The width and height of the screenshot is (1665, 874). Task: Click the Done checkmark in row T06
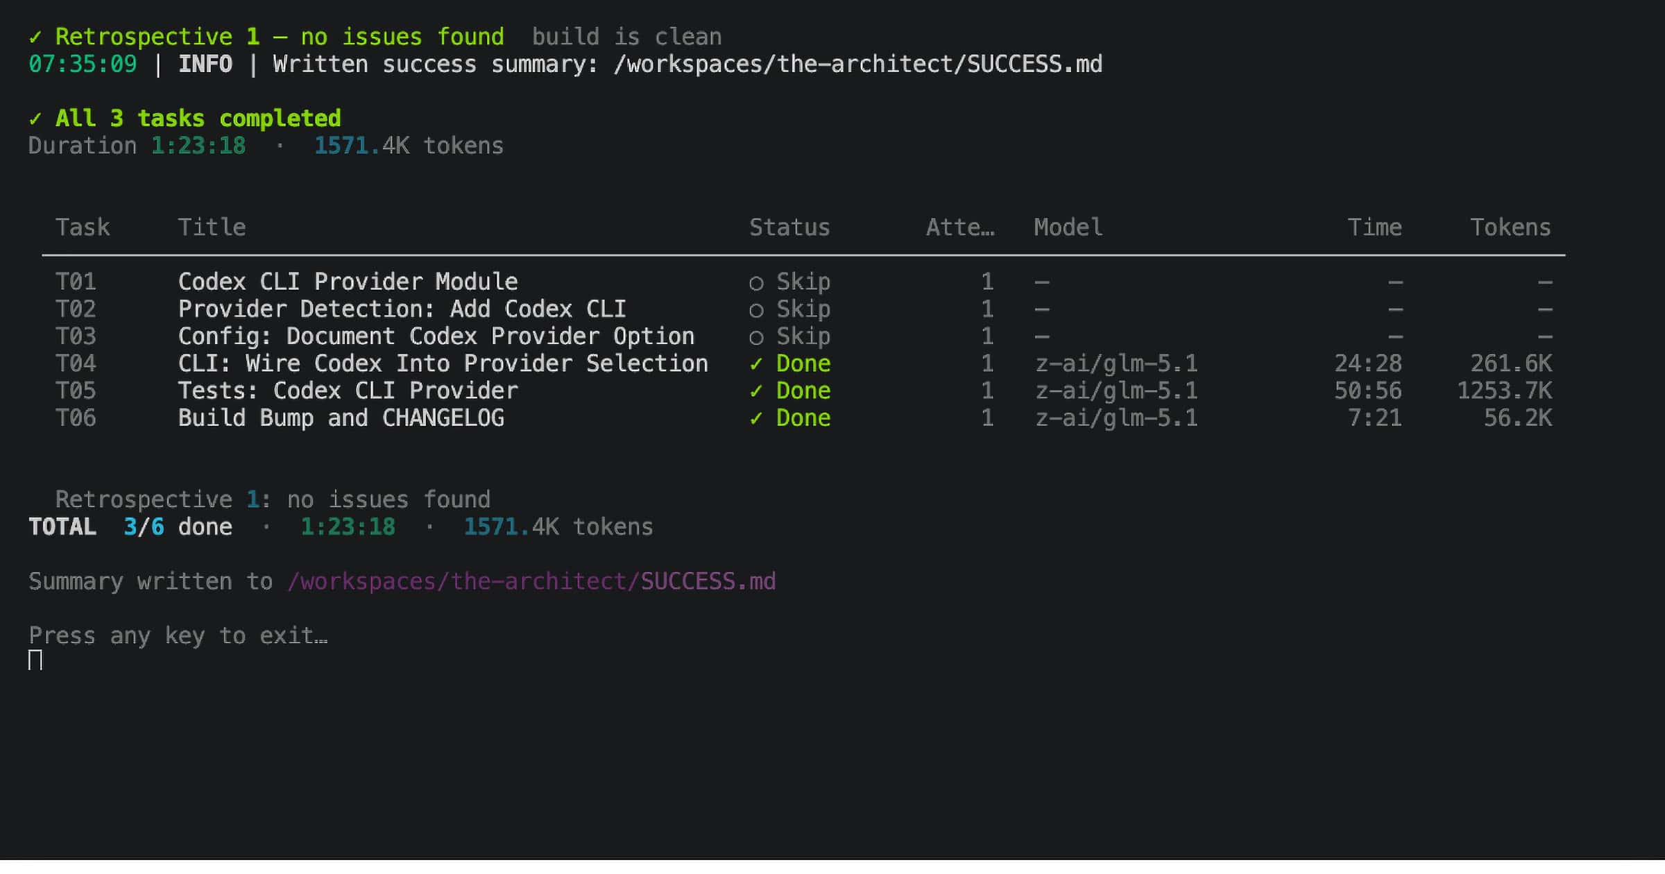click(756, 419)
